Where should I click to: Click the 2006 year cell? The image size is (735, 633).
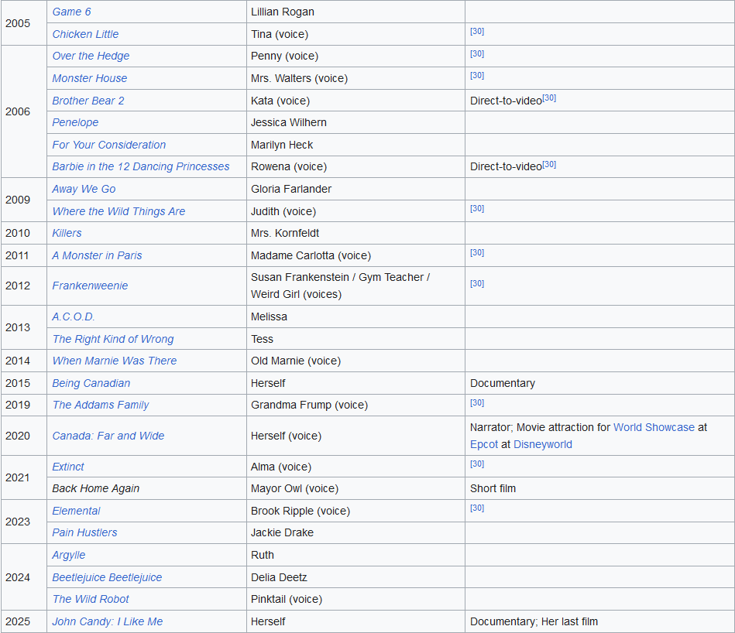(24, 111)
